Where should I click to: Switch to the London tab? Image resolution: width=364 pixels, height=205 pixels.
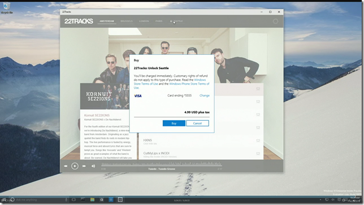click(x=144, y=21)
